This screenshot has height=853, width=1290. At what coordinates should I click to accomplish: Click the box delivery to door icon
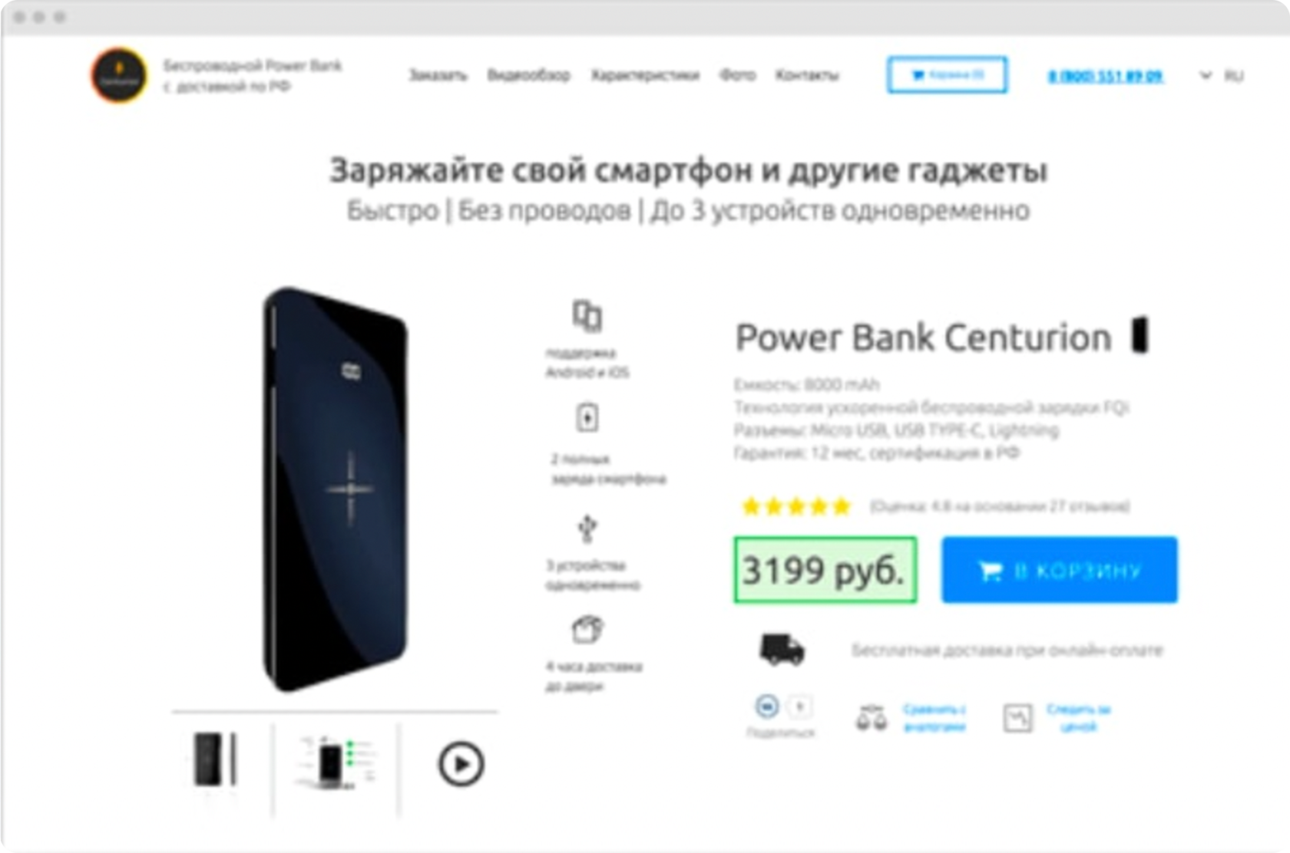coord(587,630)
